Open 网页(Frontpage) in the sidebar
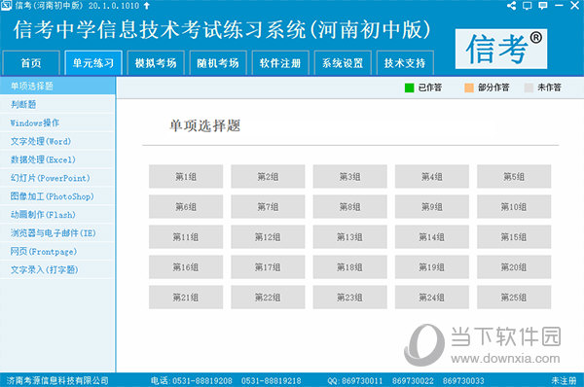Viewport: 584px width, 387px height. pos(57,252)
